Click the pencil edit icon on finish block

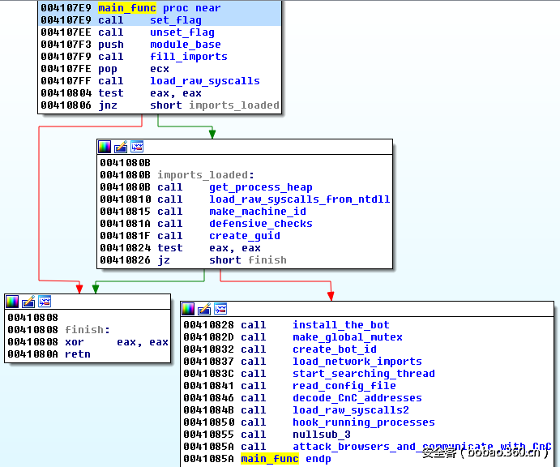[28, 301]
